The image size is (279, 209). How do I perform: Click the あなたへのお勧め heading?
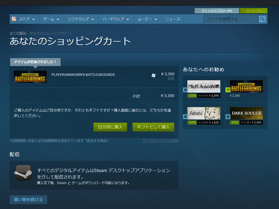[x=204, y=69]
